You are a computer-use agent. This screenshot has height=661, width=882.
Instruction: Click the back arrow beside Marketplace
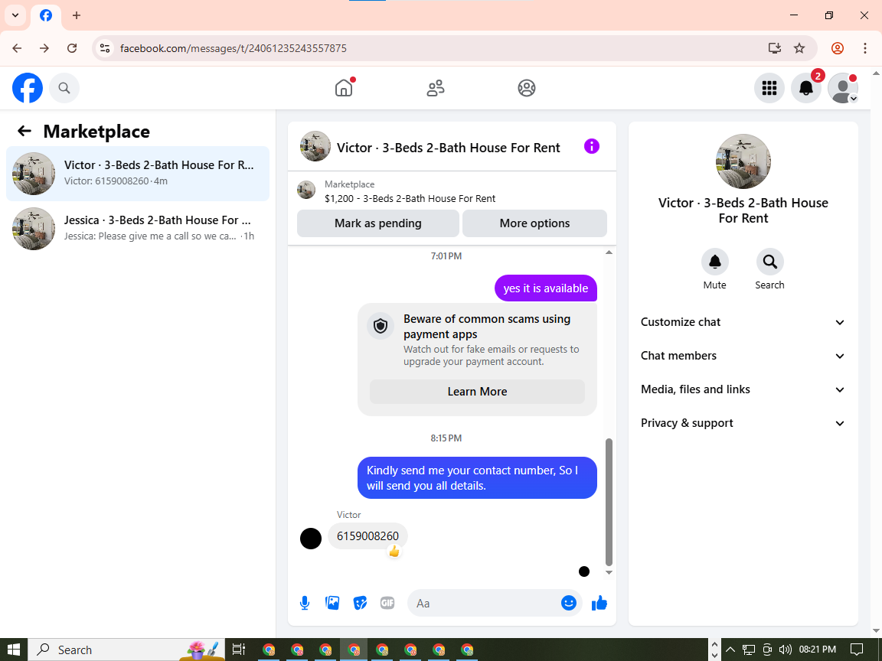(x=24, y=131)
